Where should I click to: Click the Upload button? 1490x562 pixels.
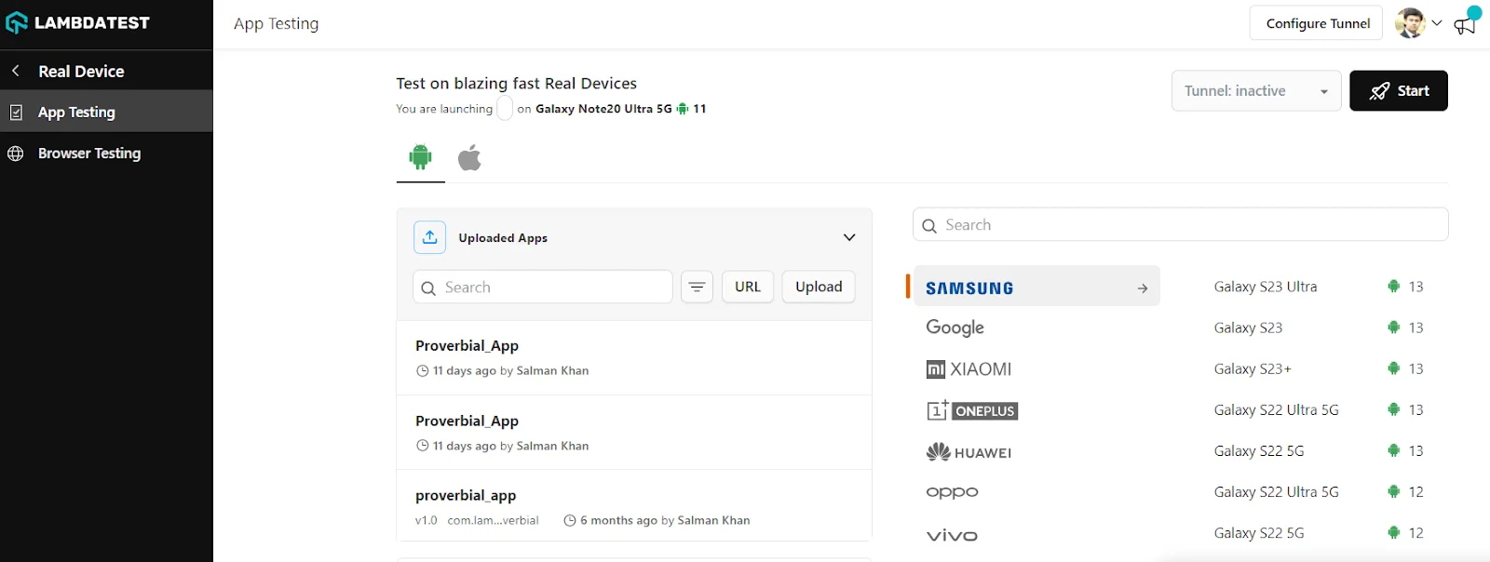819,287
